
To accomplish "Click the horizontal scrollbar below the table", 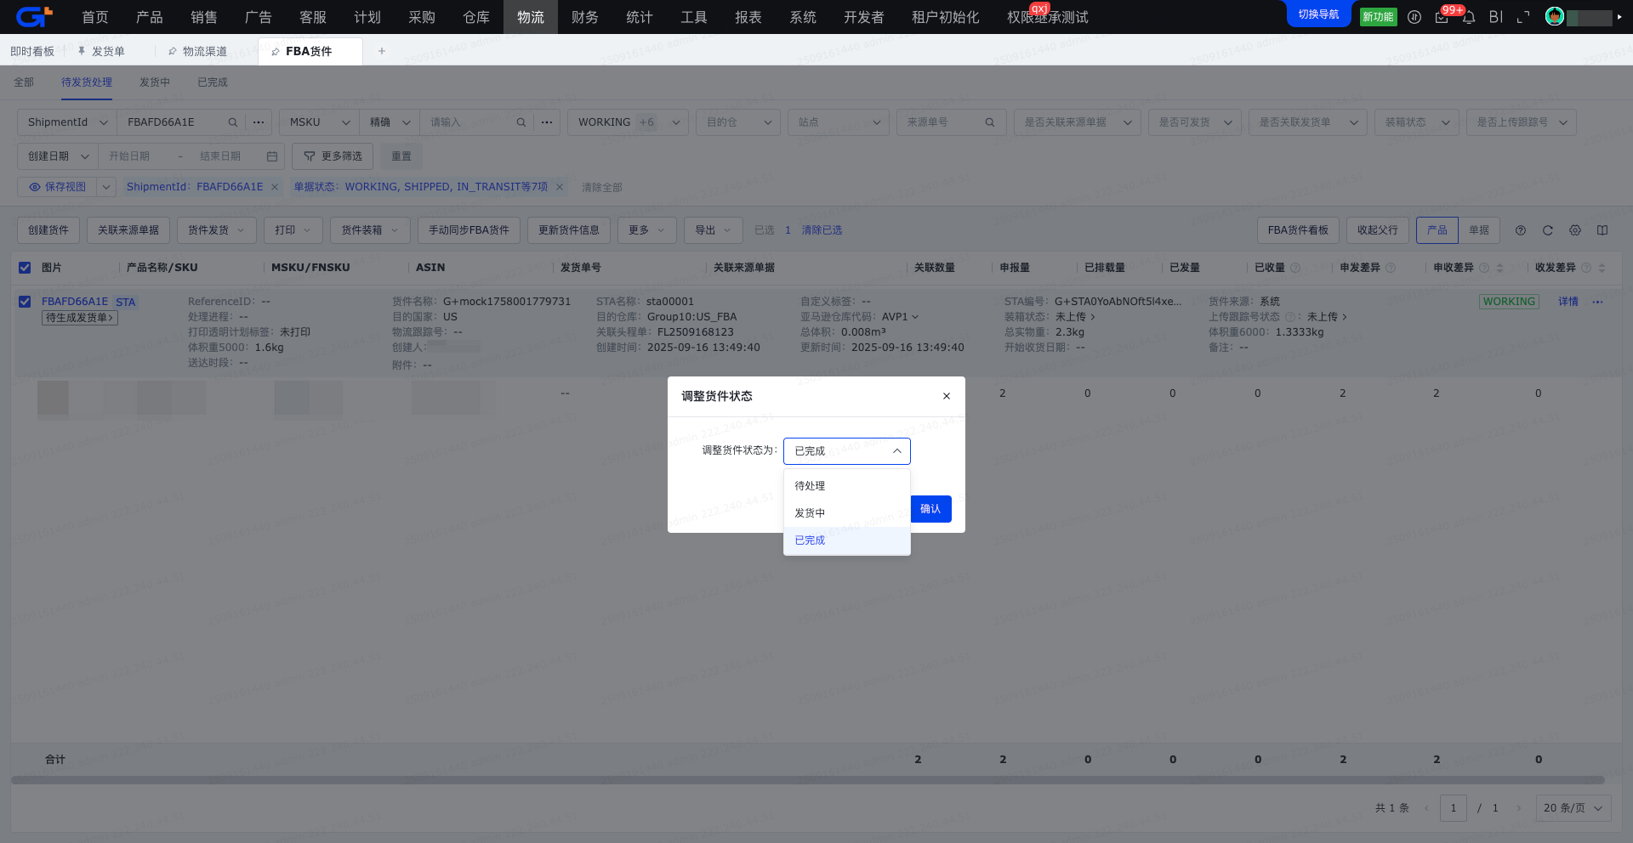I will click(808, 780).
